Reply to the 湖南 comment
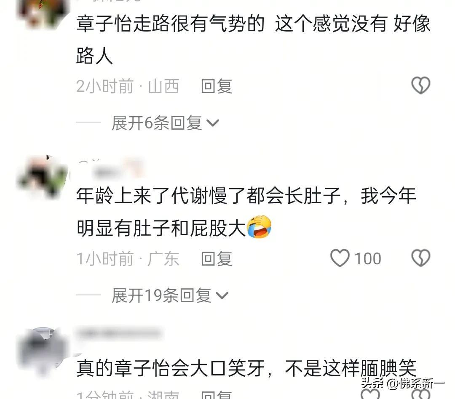Viewport: 455px width, 399px height. click(217, 394)
